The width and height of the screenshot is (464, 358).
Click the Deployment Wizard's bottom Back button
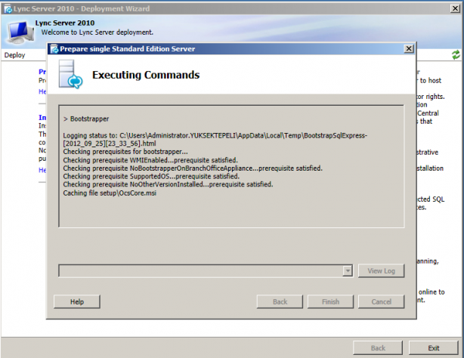378,348
